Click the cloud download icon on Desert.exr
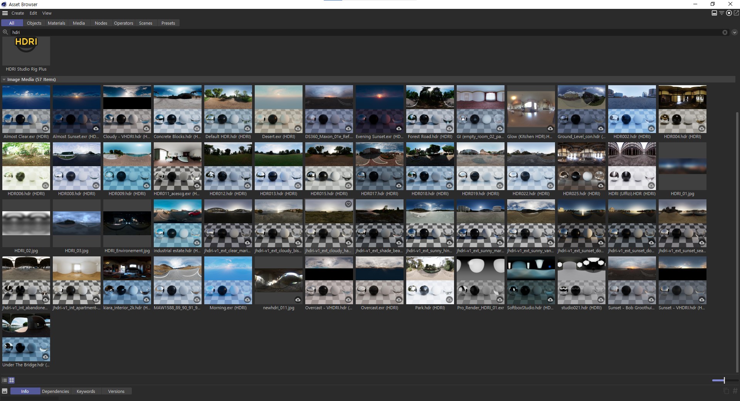This screenshot has width=740, height=401. pyautogui.click(x=298, y=128)
